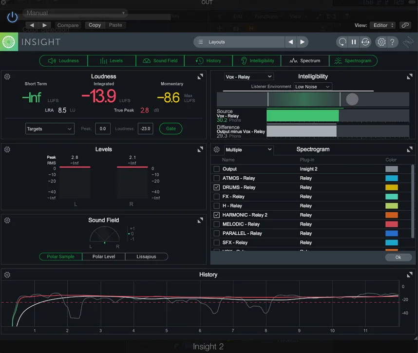Open History panel settings gear
Image resolution: width=418 pixels, height=353 pixels.
tap(7, 275)
